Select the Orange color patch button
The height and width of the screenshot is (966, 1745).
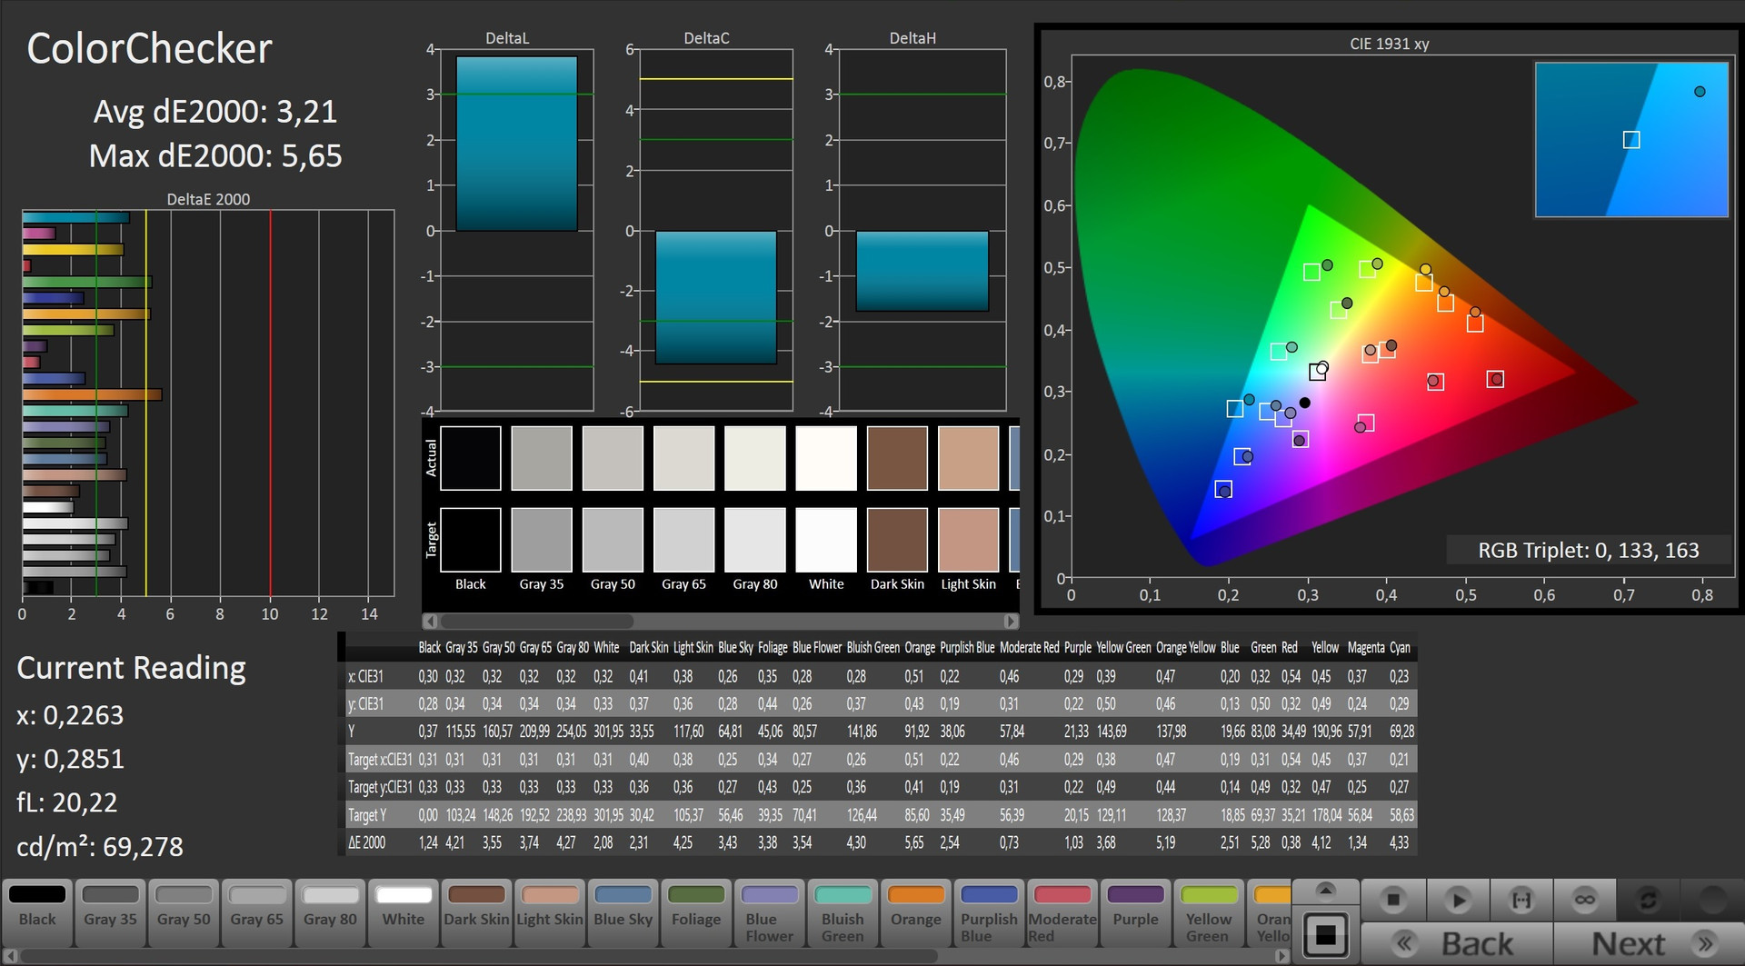click(916, 912)
